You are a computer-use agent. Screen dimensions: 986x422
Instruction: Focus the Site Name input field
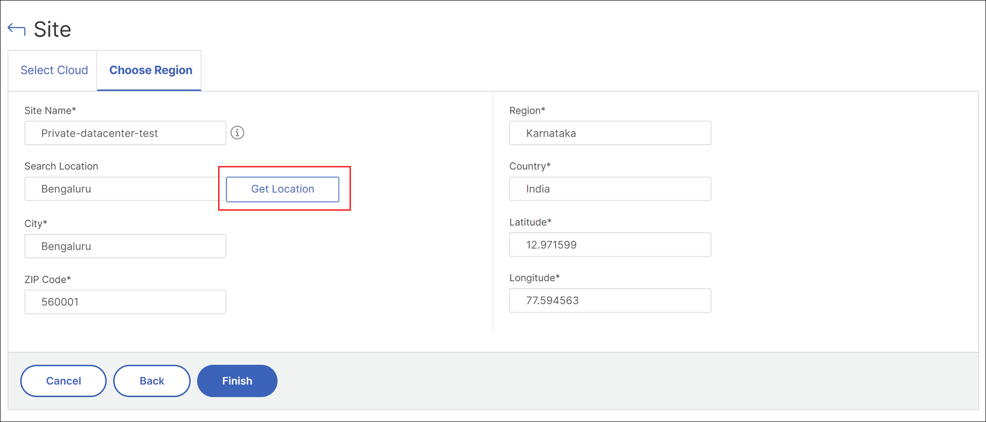coord(125,133)
